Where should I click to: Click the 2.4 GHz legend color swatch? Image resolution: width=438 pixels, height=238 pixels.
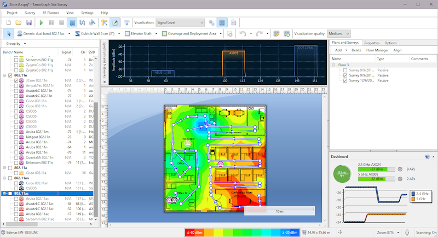pos(413,194)
